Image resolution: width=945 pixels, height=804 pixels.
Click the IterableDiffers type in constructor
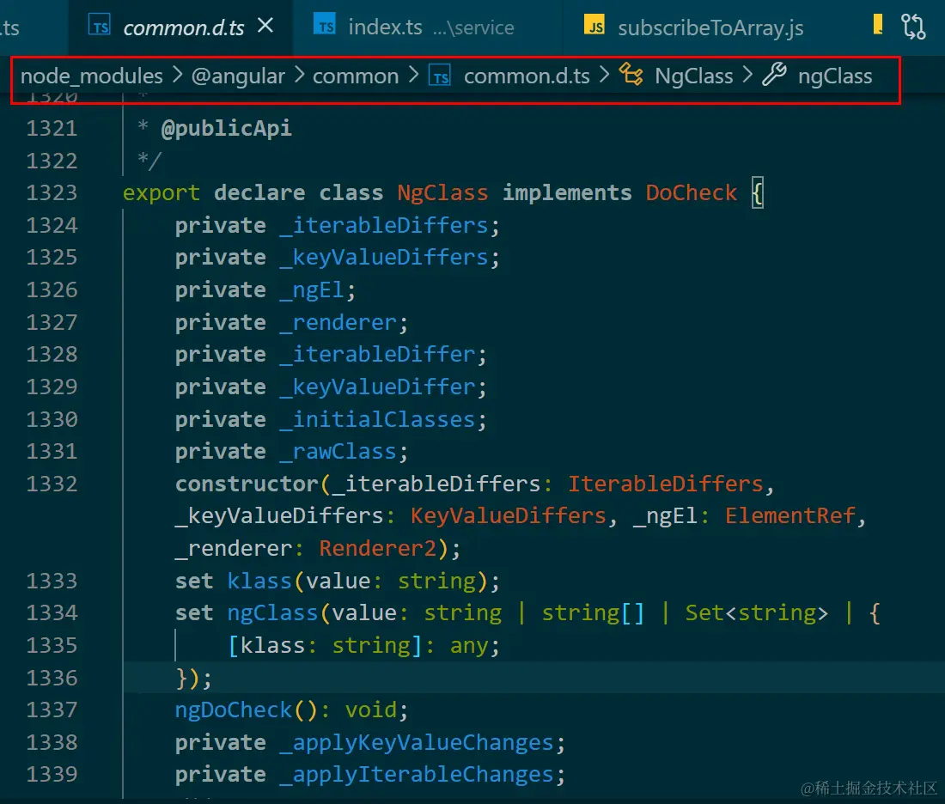point(666,484)
